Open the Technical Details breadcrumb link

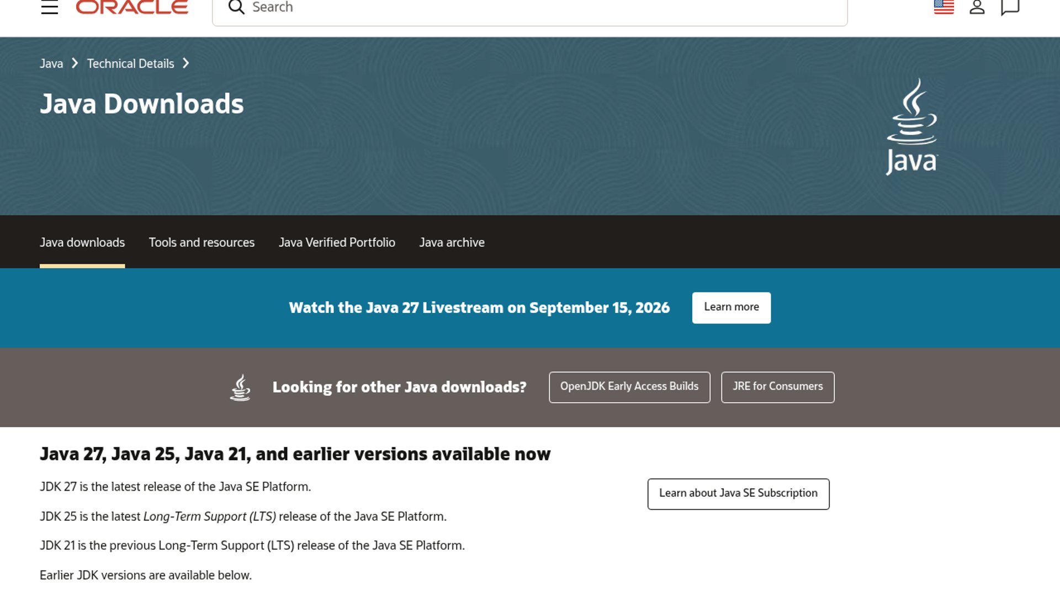[x=130, y=64]
